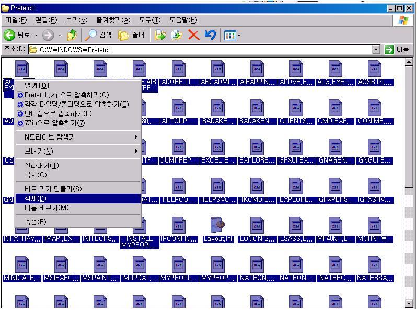Open the 즐겨찾기(A) menu
Image resolution: width=417 pixels, height=310 pixels.
coord(113,20)
